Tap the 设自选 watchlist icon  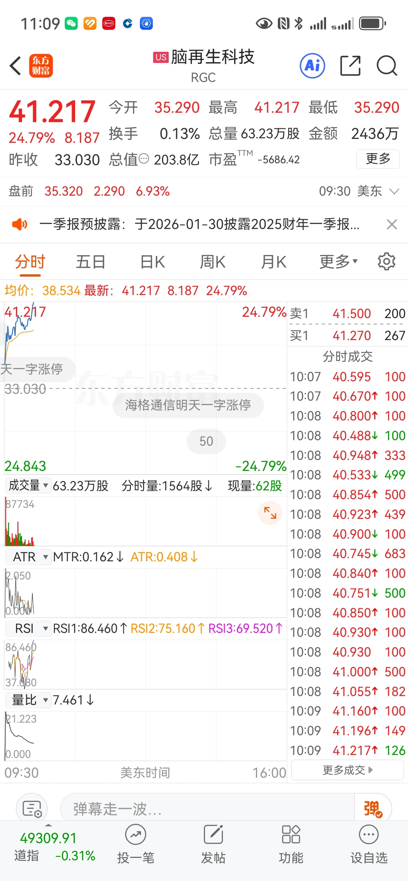(x=369, y=843)
